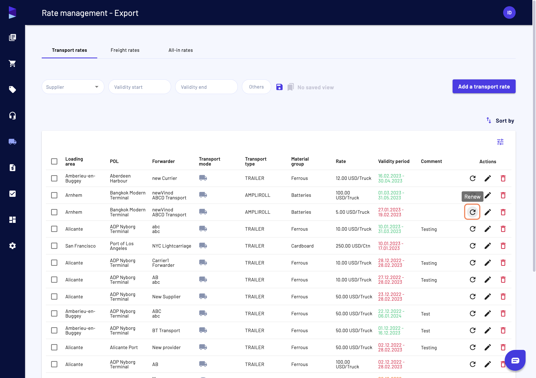
Task: Switch to the Transport rates tab
Action: 69,50
